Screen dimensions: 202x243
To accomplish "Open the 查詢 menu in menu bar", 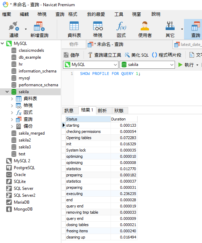I will [x=60, y=14].
